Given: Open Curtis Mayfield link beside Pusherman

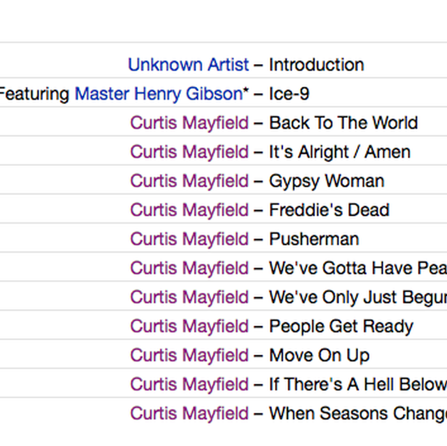Looking at the screenshot, I should click(x=189, y=239).
